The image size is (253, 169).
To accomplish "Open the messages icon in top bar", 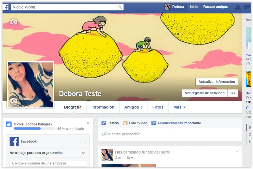I will (x=247, y=7).
